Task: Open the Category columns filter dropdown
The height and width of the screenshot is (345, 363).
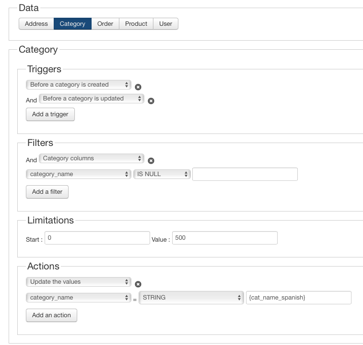Action: click(92, 158)
